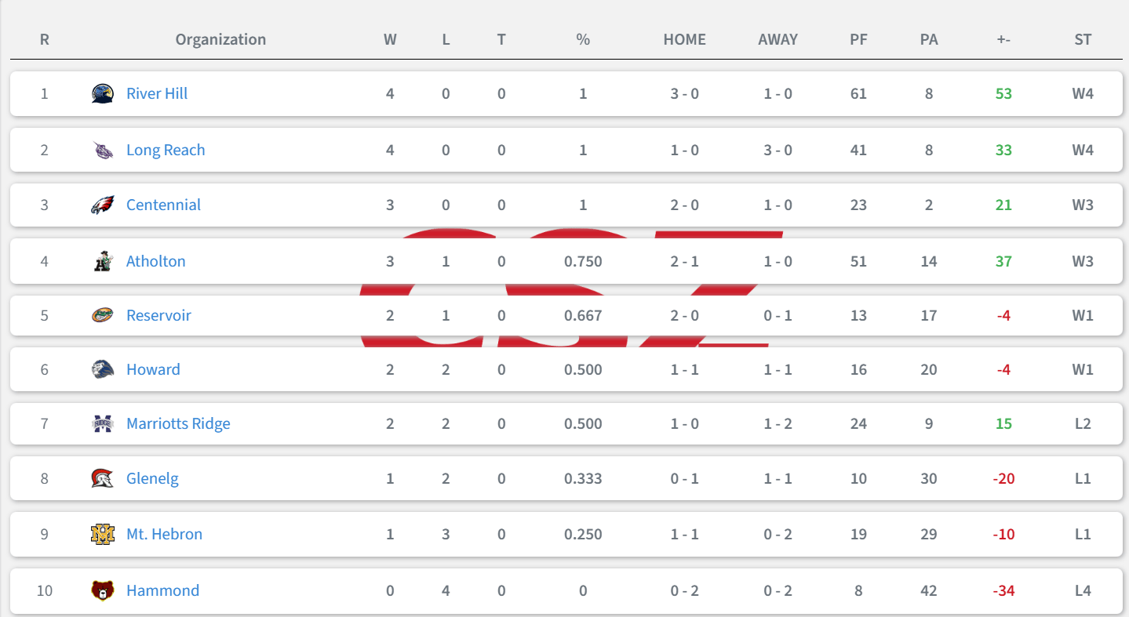Click the Atholton team logo
This screenshot has height=617, width=1129.
(x=102, y=262)
